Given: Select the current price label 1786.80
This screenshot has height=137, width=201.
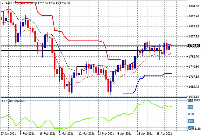Looking at the screenshot, I should click(x=194, y=46).
